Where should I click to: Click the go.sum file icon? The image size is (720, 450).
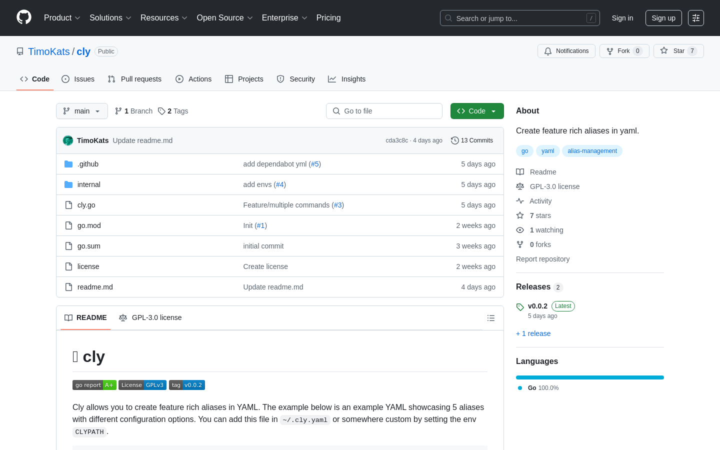pos(68,246)
